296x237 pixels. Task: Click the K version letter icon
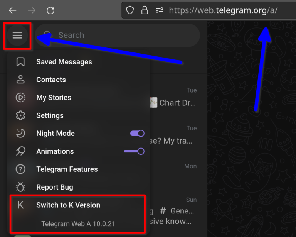tap(20, 205)
